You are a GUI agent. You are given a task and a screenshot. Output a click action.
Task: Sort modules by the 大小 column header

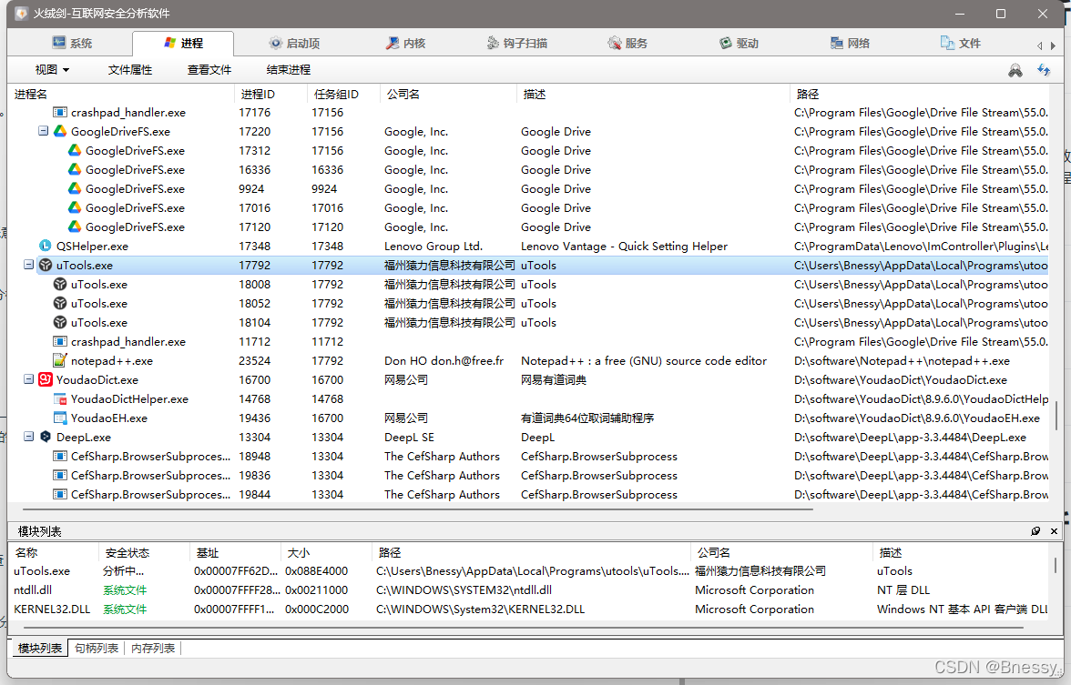(326, 553)
